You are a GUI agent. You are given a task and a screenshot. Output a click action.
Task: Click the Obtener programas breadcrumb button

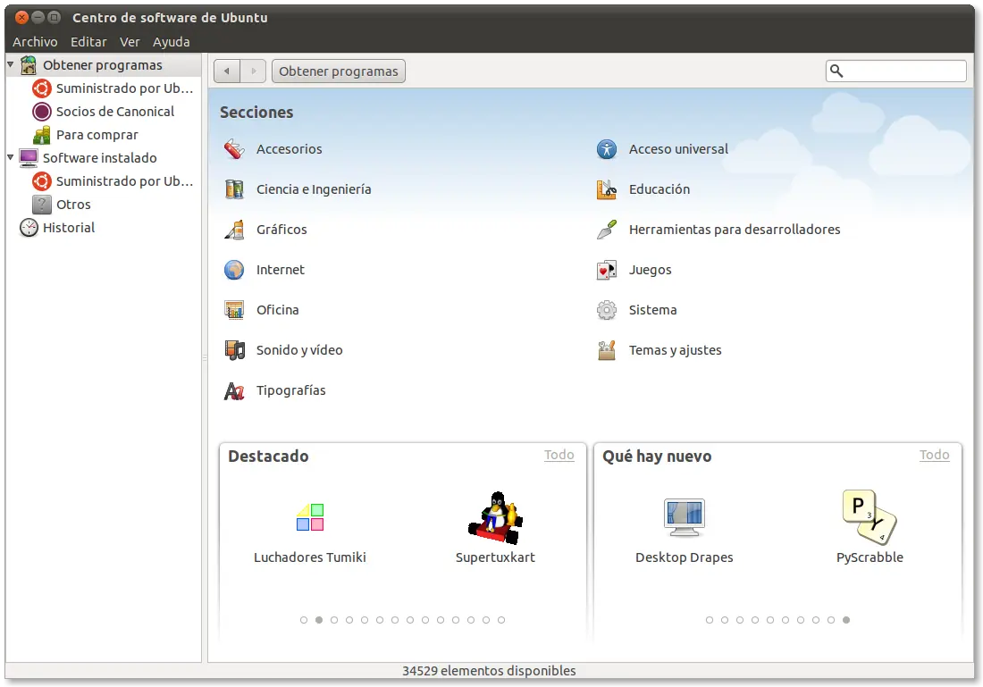click(339, 71)
